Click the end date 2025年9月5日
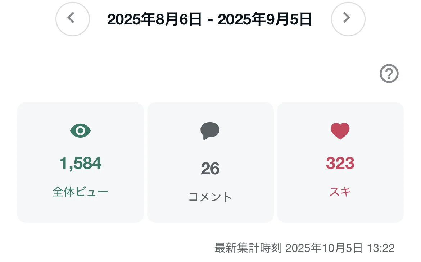Image resolution: width=421 pixels, height=262 pixels. (x=265, y=19)
